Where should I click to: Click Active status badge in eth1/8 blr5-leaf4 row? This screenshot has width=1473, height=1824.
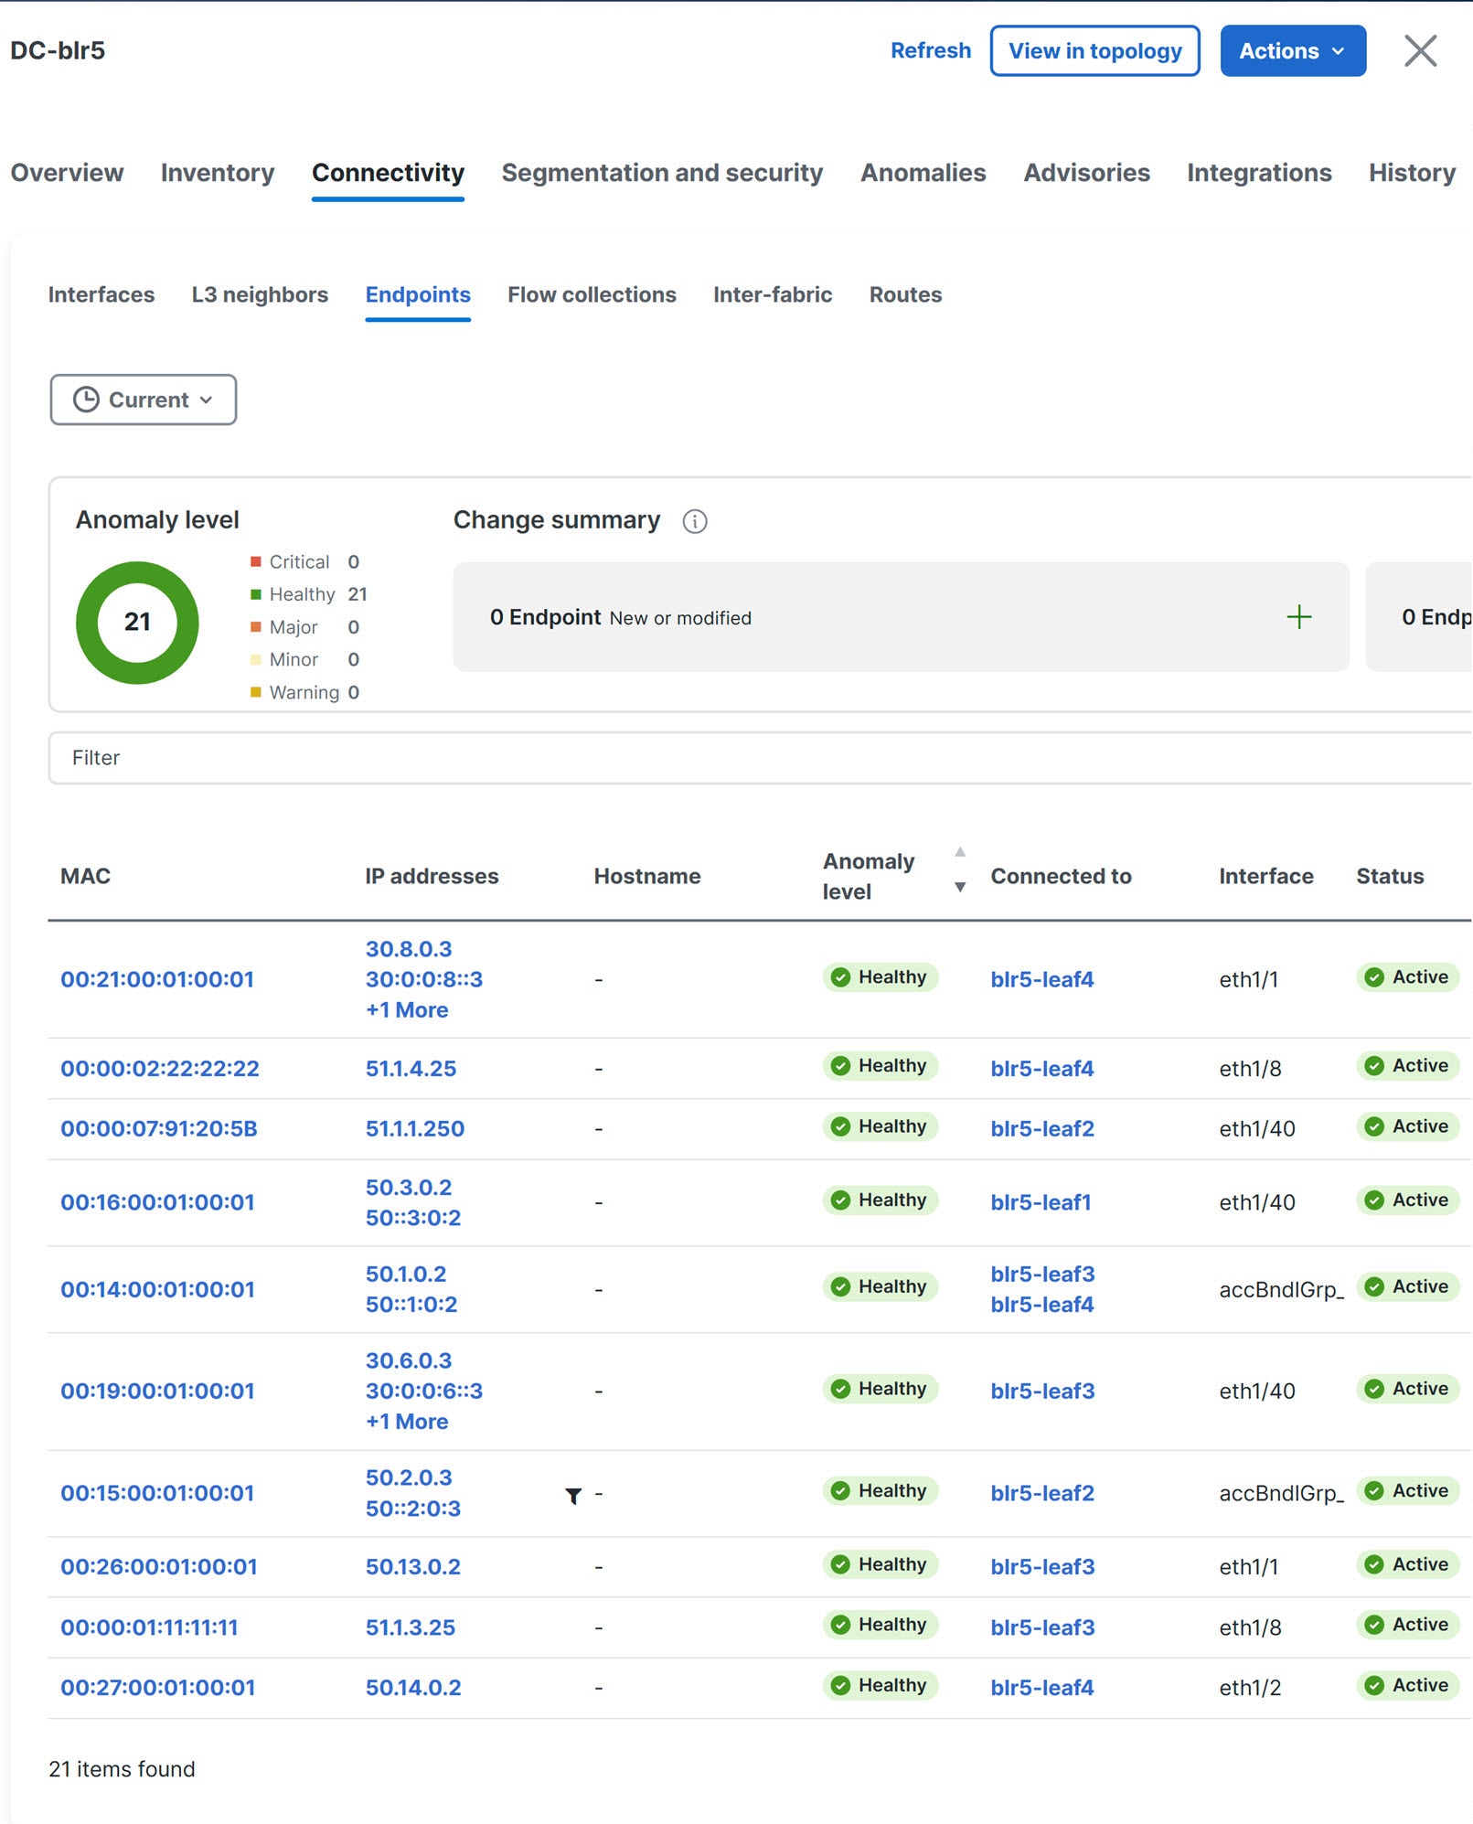pos(1408,1066)
